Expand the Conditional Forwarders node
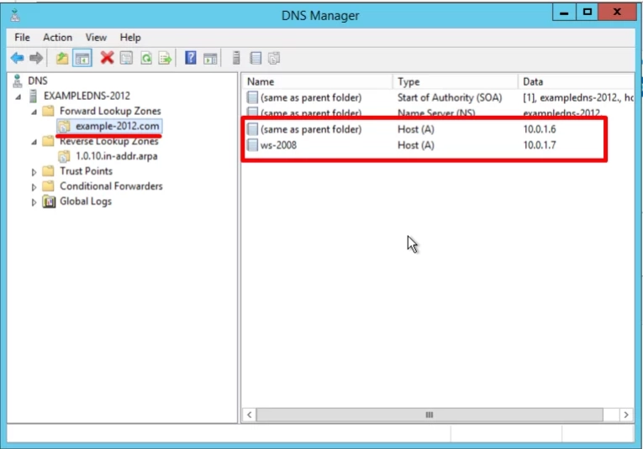Image resolution: width=643 pixels, height=449 pixels. coord(34,187)
